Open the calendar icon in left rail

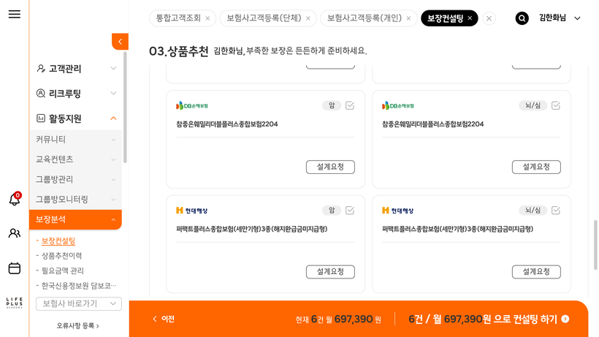tap(15, 268)
